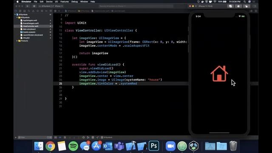Collapse the SFSymbols yellow group folder
Screen dimensions: 272x153
(x=17, y=17)
